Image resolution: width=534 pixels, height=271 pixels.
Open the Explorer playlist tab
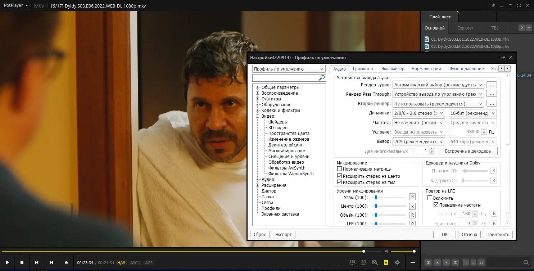click(465, 28)
